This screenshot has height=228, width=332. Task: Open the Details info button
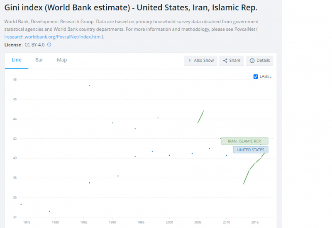(x=259, y=61)
